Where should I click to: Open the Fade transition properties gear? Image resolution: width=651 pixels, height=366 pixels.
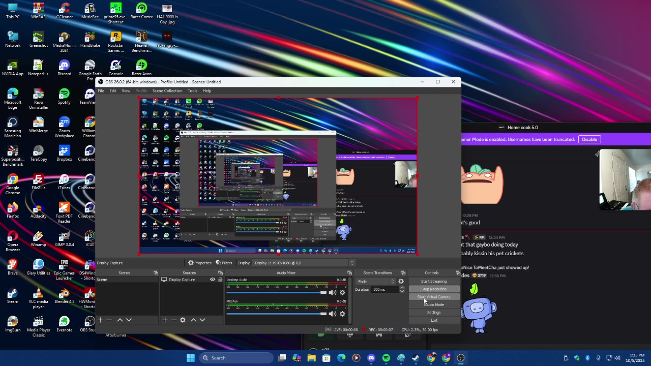point(401,281)
